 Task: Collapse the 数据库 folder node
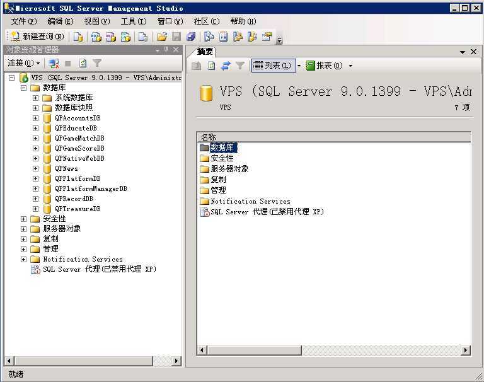(x=24, y=88)
